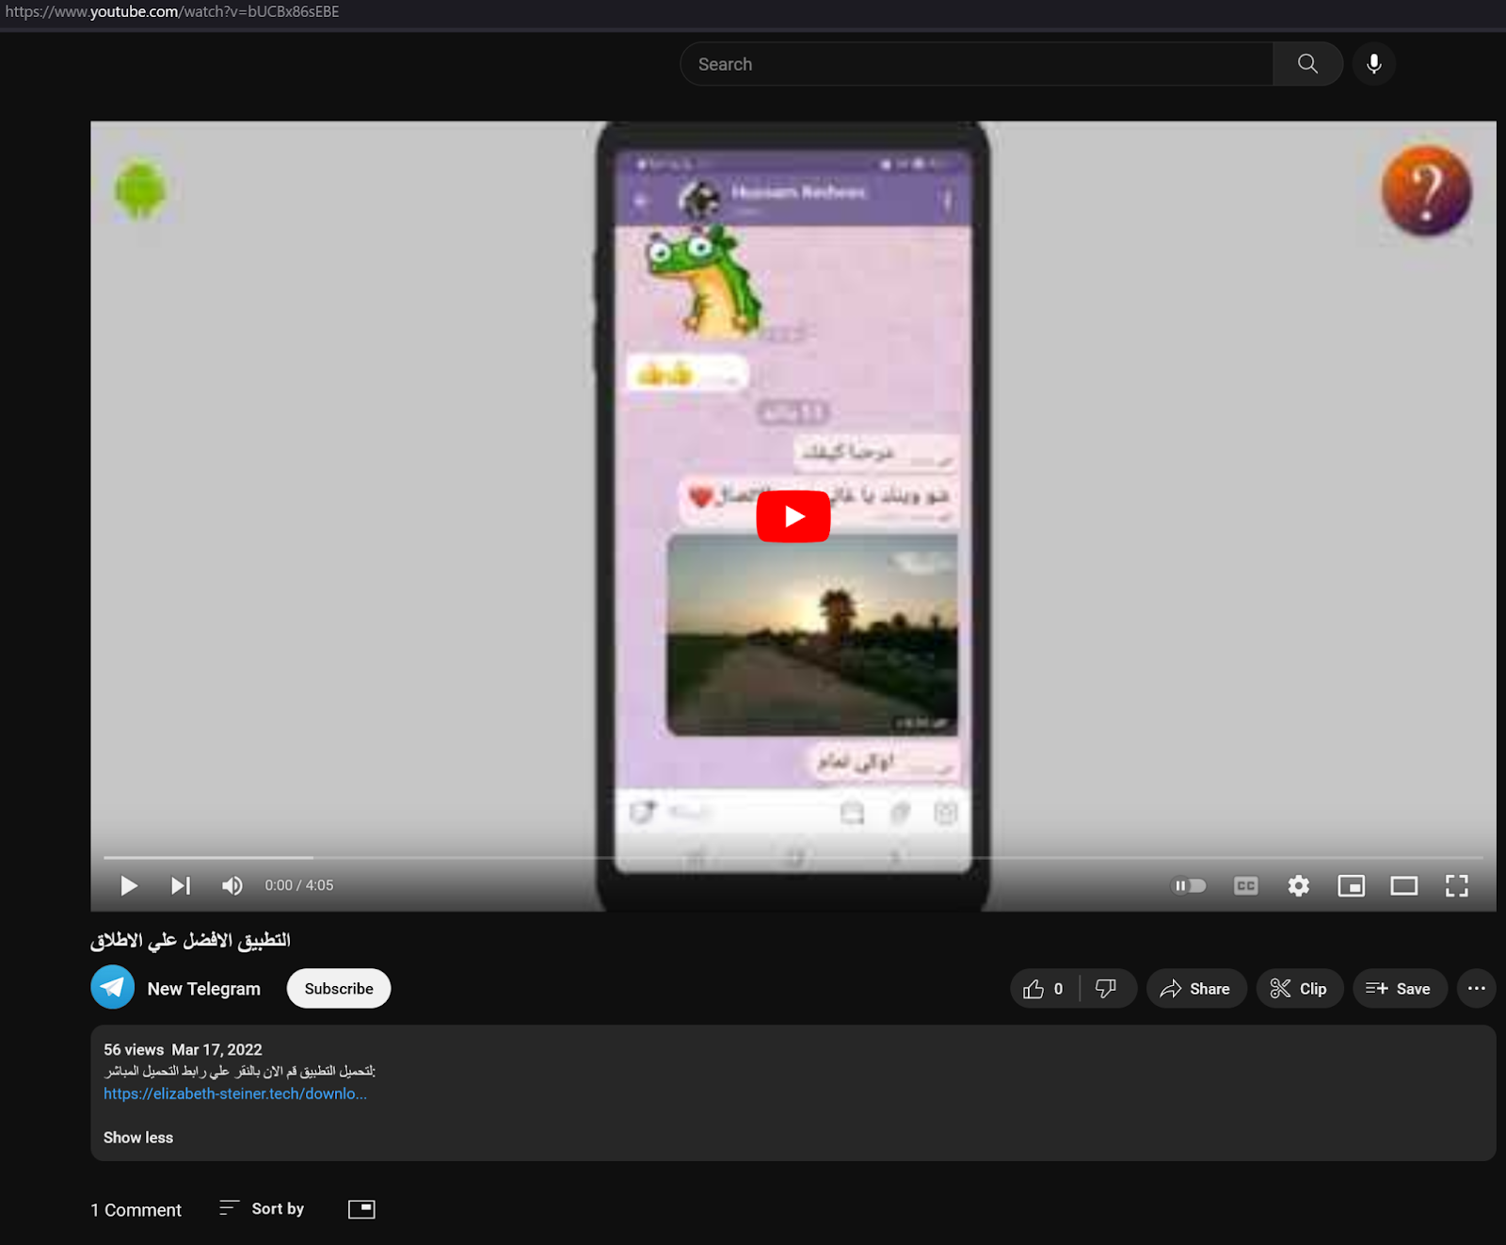This screenshot has width=1506, height=1245.
Task: Toggle closed captions (CC)
Action: click(x=1245, y=885)
